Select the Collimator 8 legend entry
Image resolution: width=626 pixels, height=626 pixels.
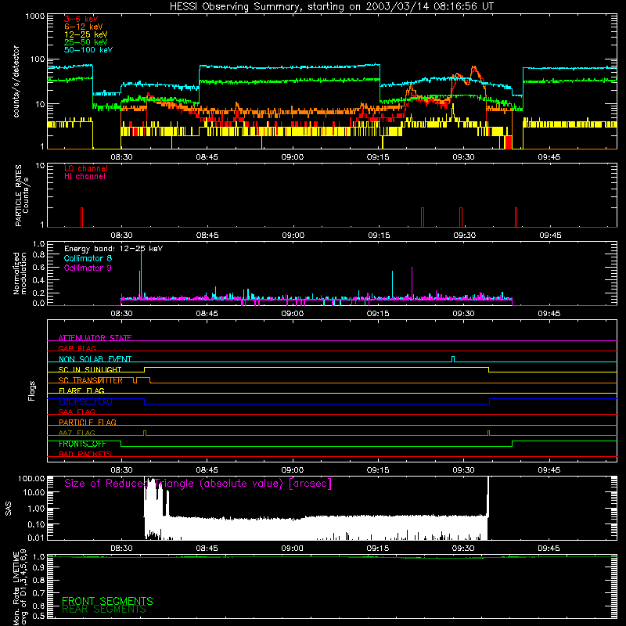[x=88, y=258]
